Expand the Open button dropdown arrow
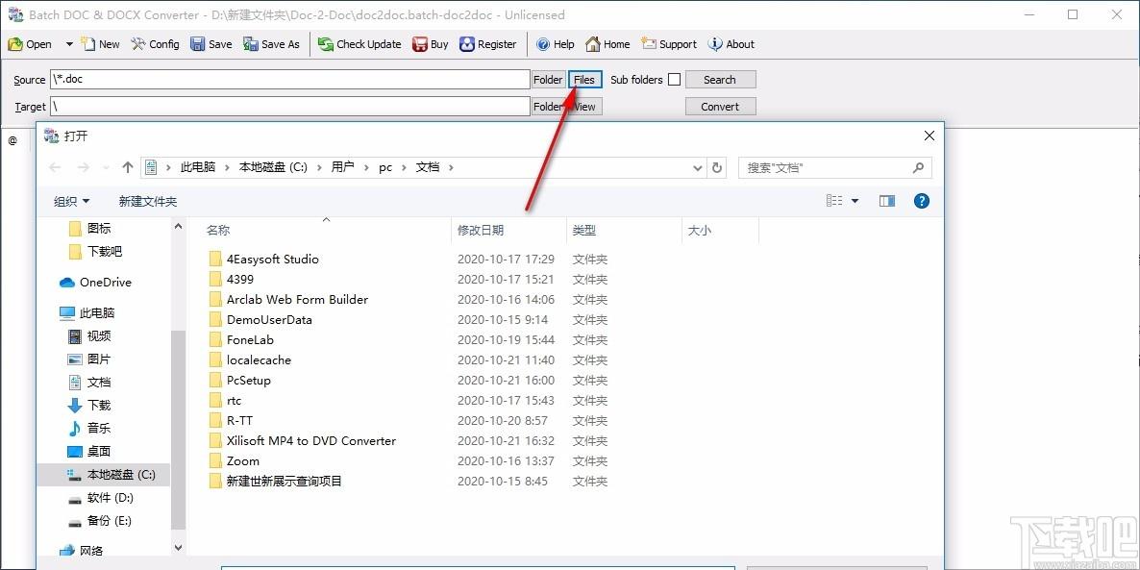Viewport: 1140px width, 570px height. pyautogui.click(x=69, y=44)
